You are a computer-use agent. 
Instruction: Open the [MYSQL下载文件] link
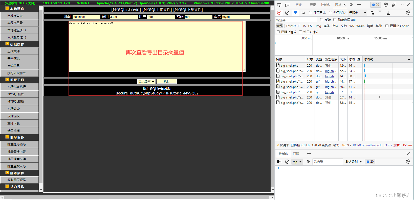[x=188, y=10]
